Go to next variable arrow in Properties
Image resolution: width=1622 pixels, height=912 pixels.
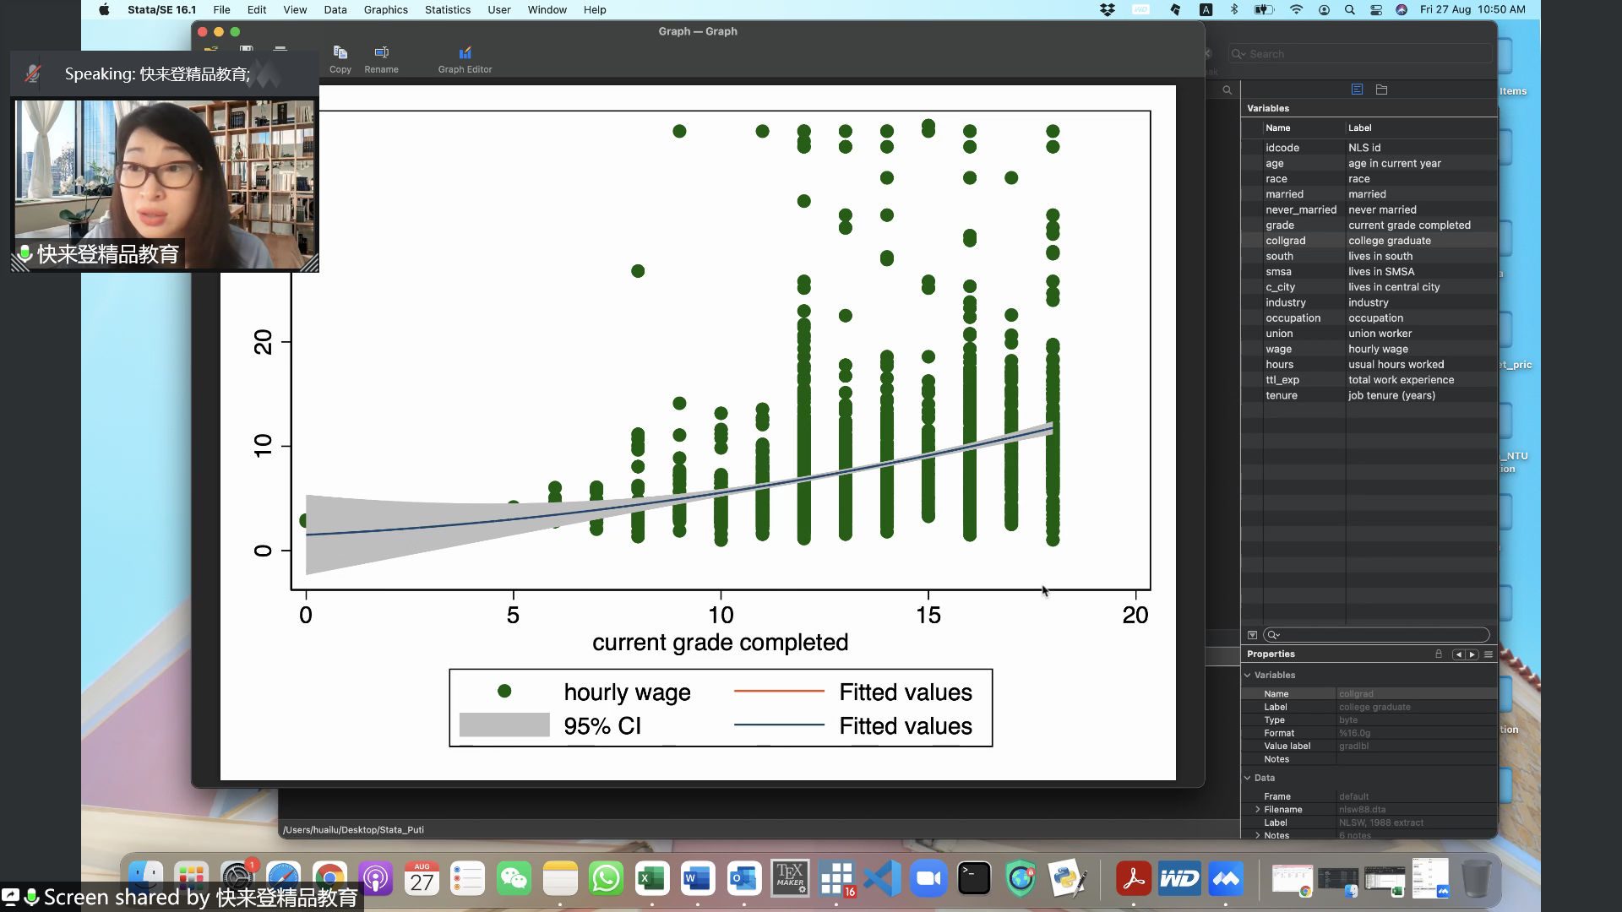point(1472,654)
